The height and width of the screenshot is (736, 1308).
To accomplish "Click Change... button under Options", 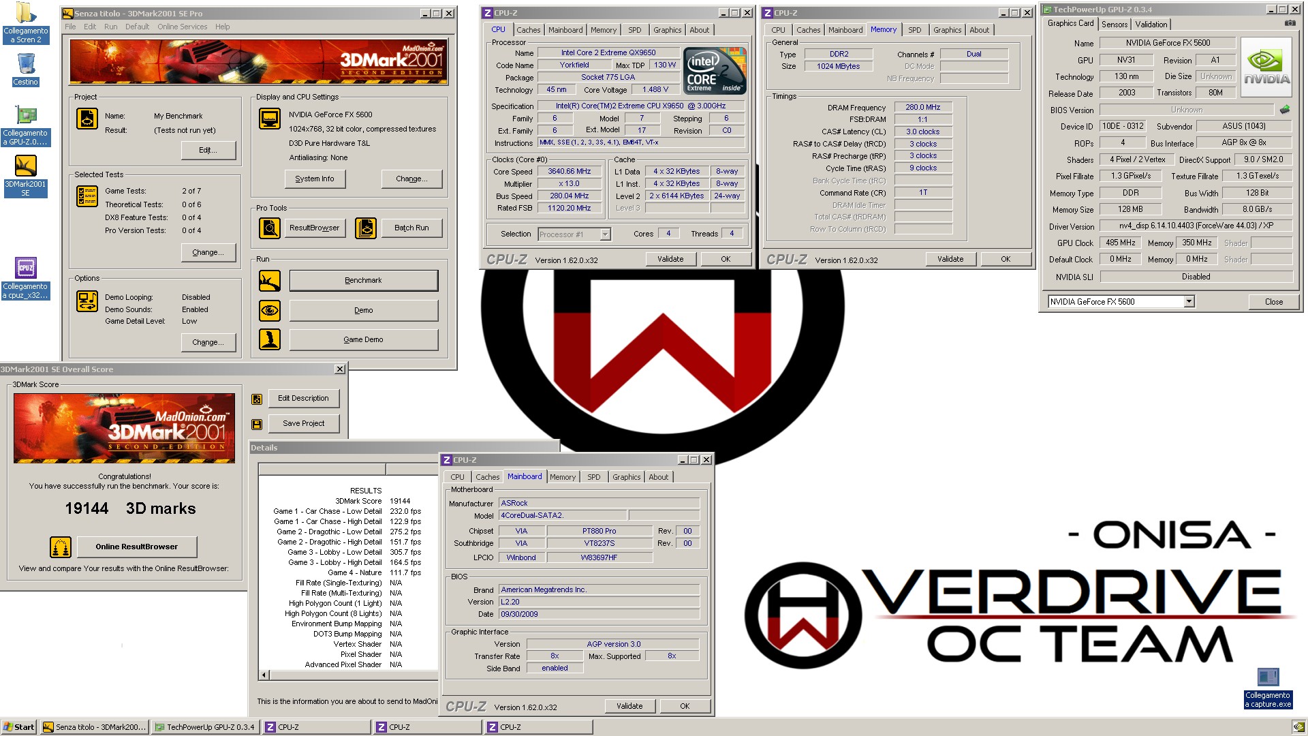I will (x=208, y=342).
